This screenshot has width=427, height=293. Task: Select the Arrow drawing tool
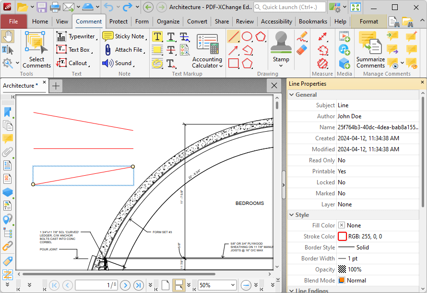click(x=234, y=50)
